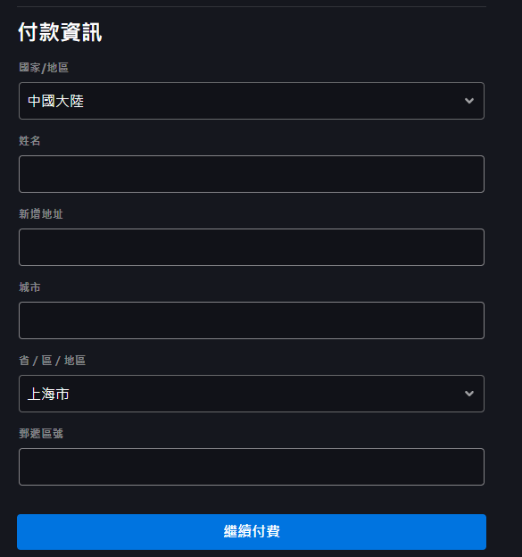Click the 省 / 區 / 地區 label
This screenshot has width=522, height=557.
tap(52, 361)
